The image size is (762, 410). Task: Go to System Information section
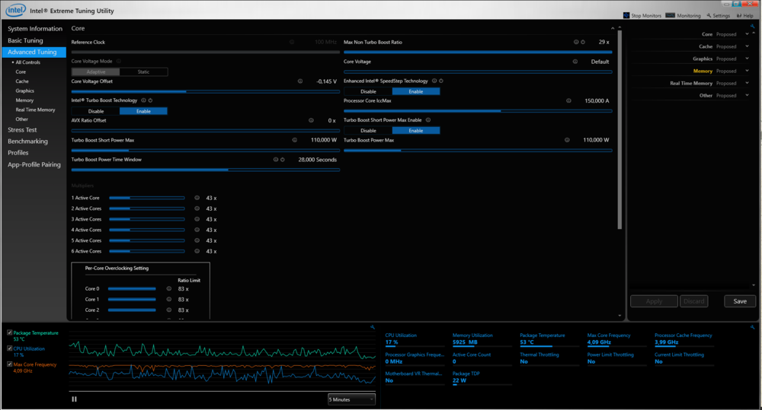(x=35, y=29)
